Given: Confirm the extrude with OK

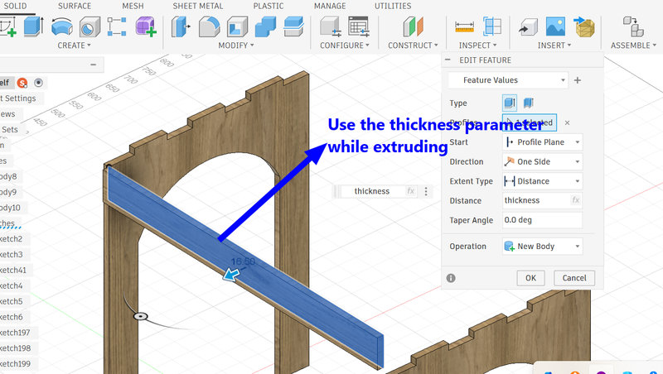Looking at the screenshot, I should (x=530, y=278).
